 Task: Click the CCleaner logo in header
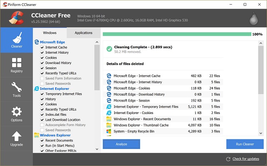tap(16, 18)
